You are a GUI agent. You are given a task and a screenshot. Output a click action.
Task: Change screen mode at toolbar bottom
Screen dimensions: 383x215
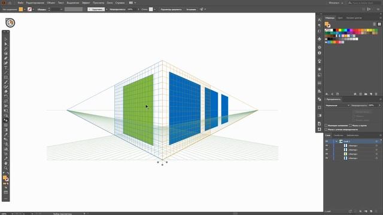(x=5, y=192)
